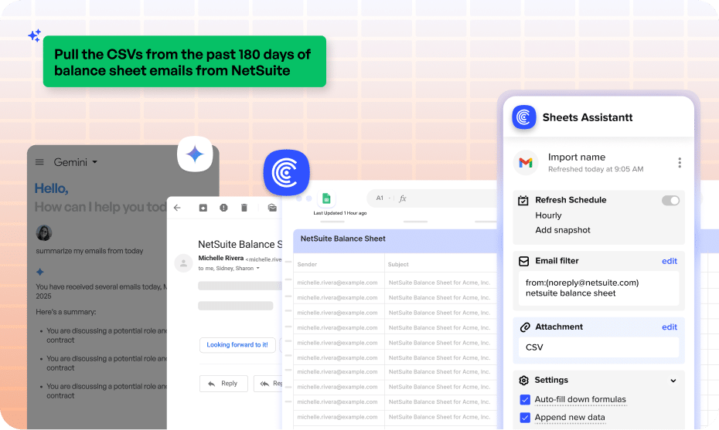
Task: Open the three-dot import options menu
Action: (x=680, y=162)
